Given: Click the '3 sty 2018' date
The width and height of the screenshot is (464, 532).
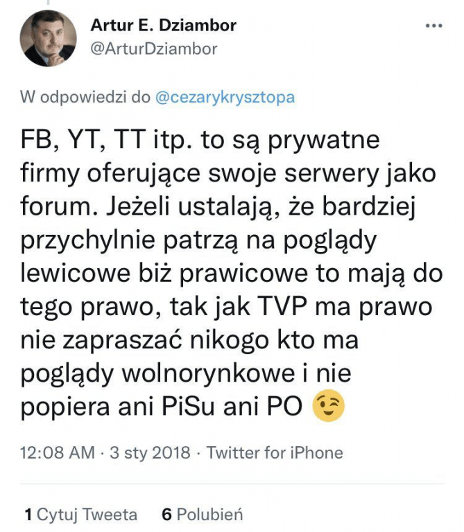Looking at the screenshot, I should pos(150,452).
